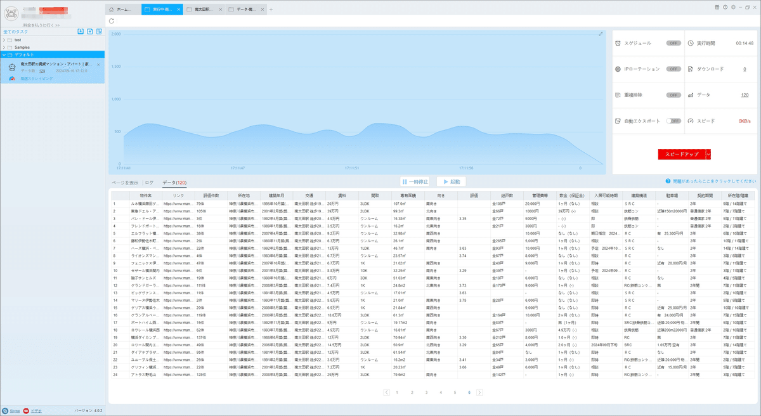Click the 全てのタスク label in sidebar
The width and height of the screenshot is (761, 416).
[x=15, y=31]
